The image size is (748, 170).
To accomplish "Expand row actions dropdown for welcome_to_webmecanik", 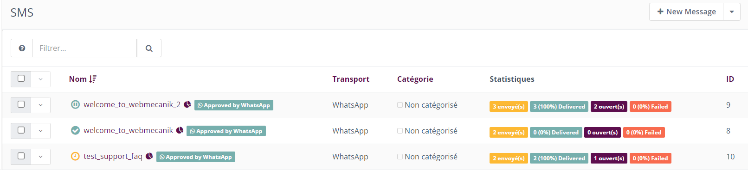I will pyautogui.click(x=41, y=131).
